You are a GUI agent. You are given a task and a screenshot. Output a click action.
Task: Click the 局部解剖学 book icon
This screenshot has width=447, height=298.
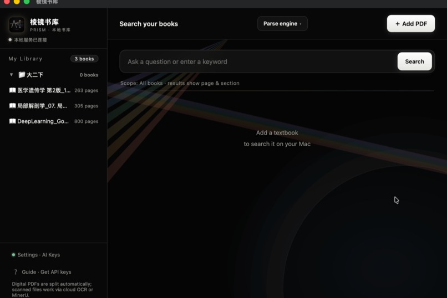[x=13, y=106]
